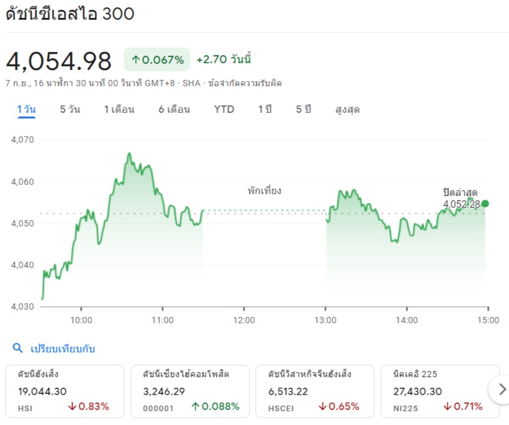Click red down arrow on HSI card
This screenshot has width=509, height=425.
pyautogui.click(x=73, y=407)
